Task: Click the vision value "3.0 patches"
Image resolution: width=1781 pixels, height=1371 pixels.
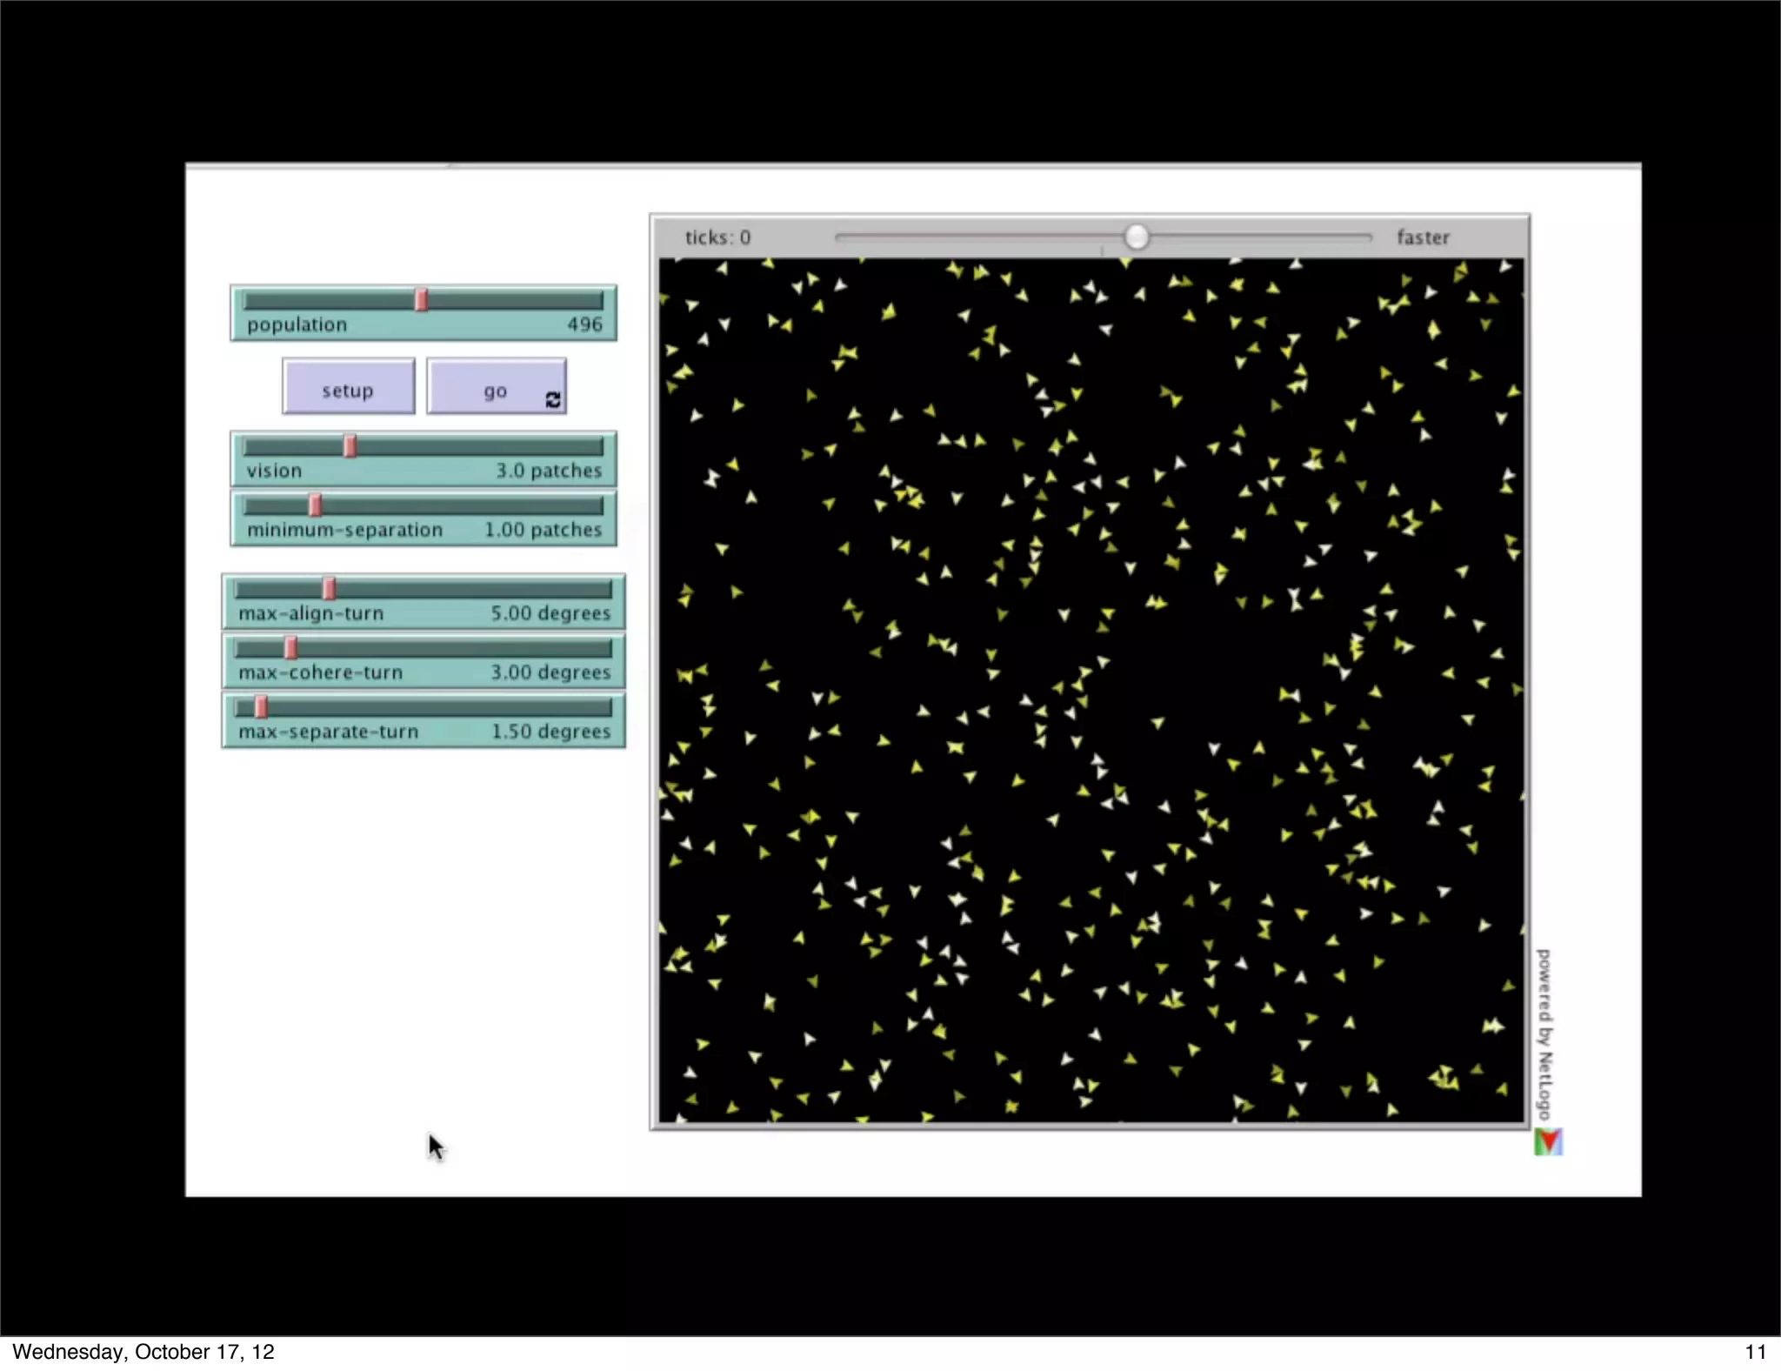Action: coord(549,471)
